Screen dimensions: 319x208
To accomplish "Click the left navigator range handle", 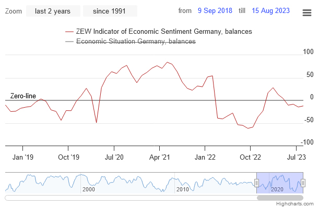I will [256, 182].
